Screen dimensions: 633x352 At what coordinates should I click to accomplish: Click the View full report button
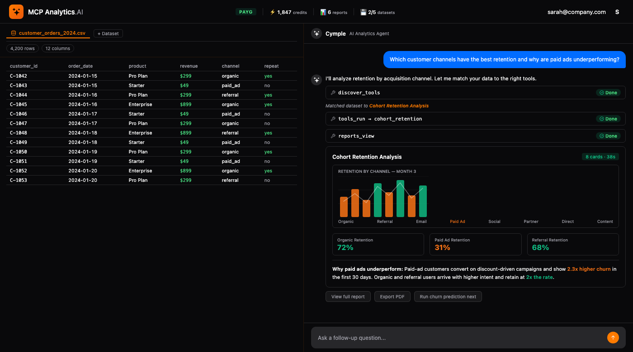pyautogui.click(x=348, y=296)
